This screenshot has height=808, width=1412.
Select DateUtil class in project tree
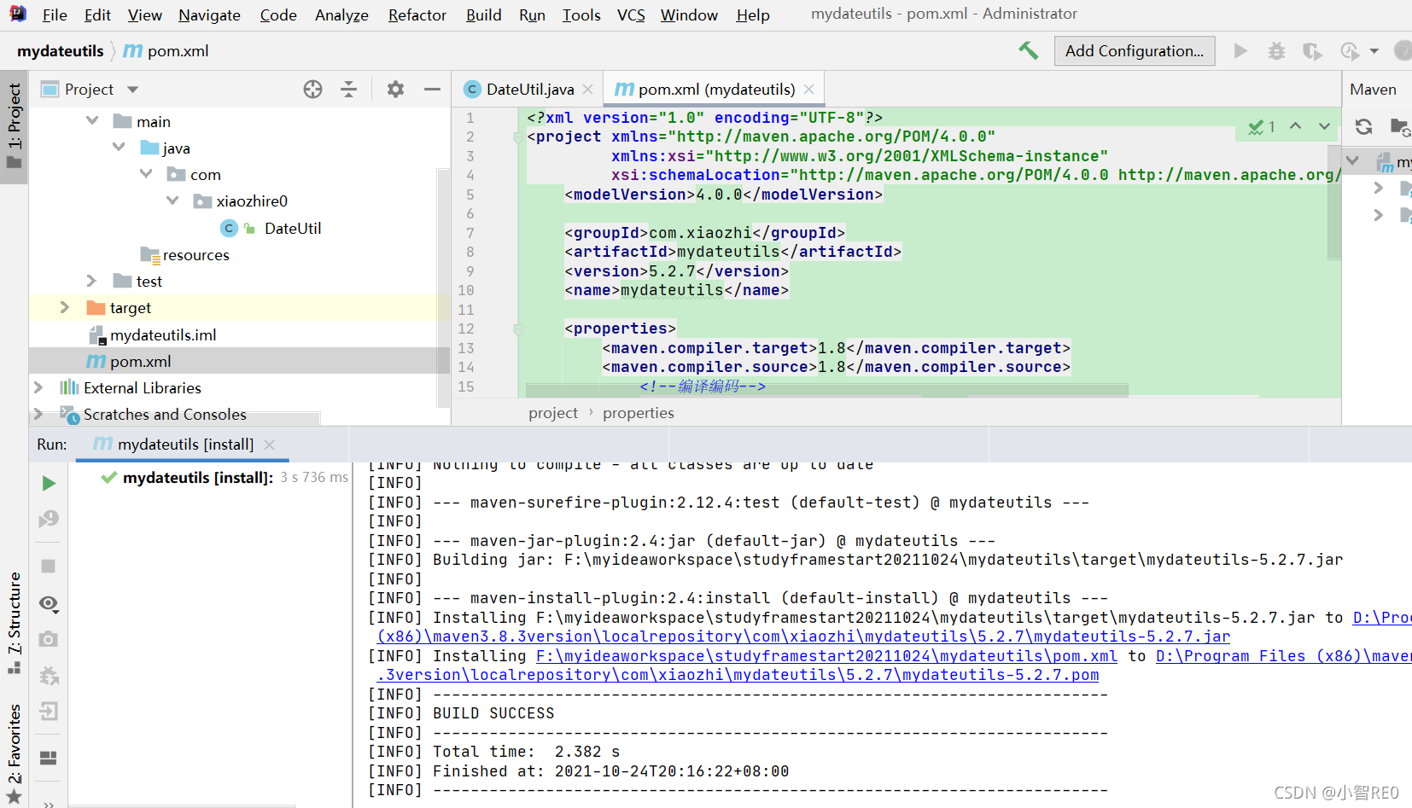click(x=292, y=228)
